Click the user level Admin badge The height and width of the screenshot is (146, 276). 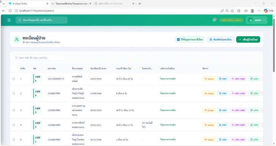(231, 20)
